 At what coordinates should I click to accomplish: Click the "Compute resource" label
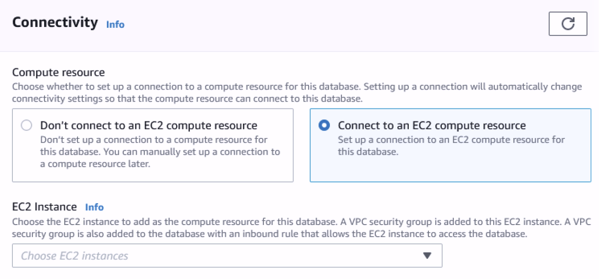[x=58, y=72]
